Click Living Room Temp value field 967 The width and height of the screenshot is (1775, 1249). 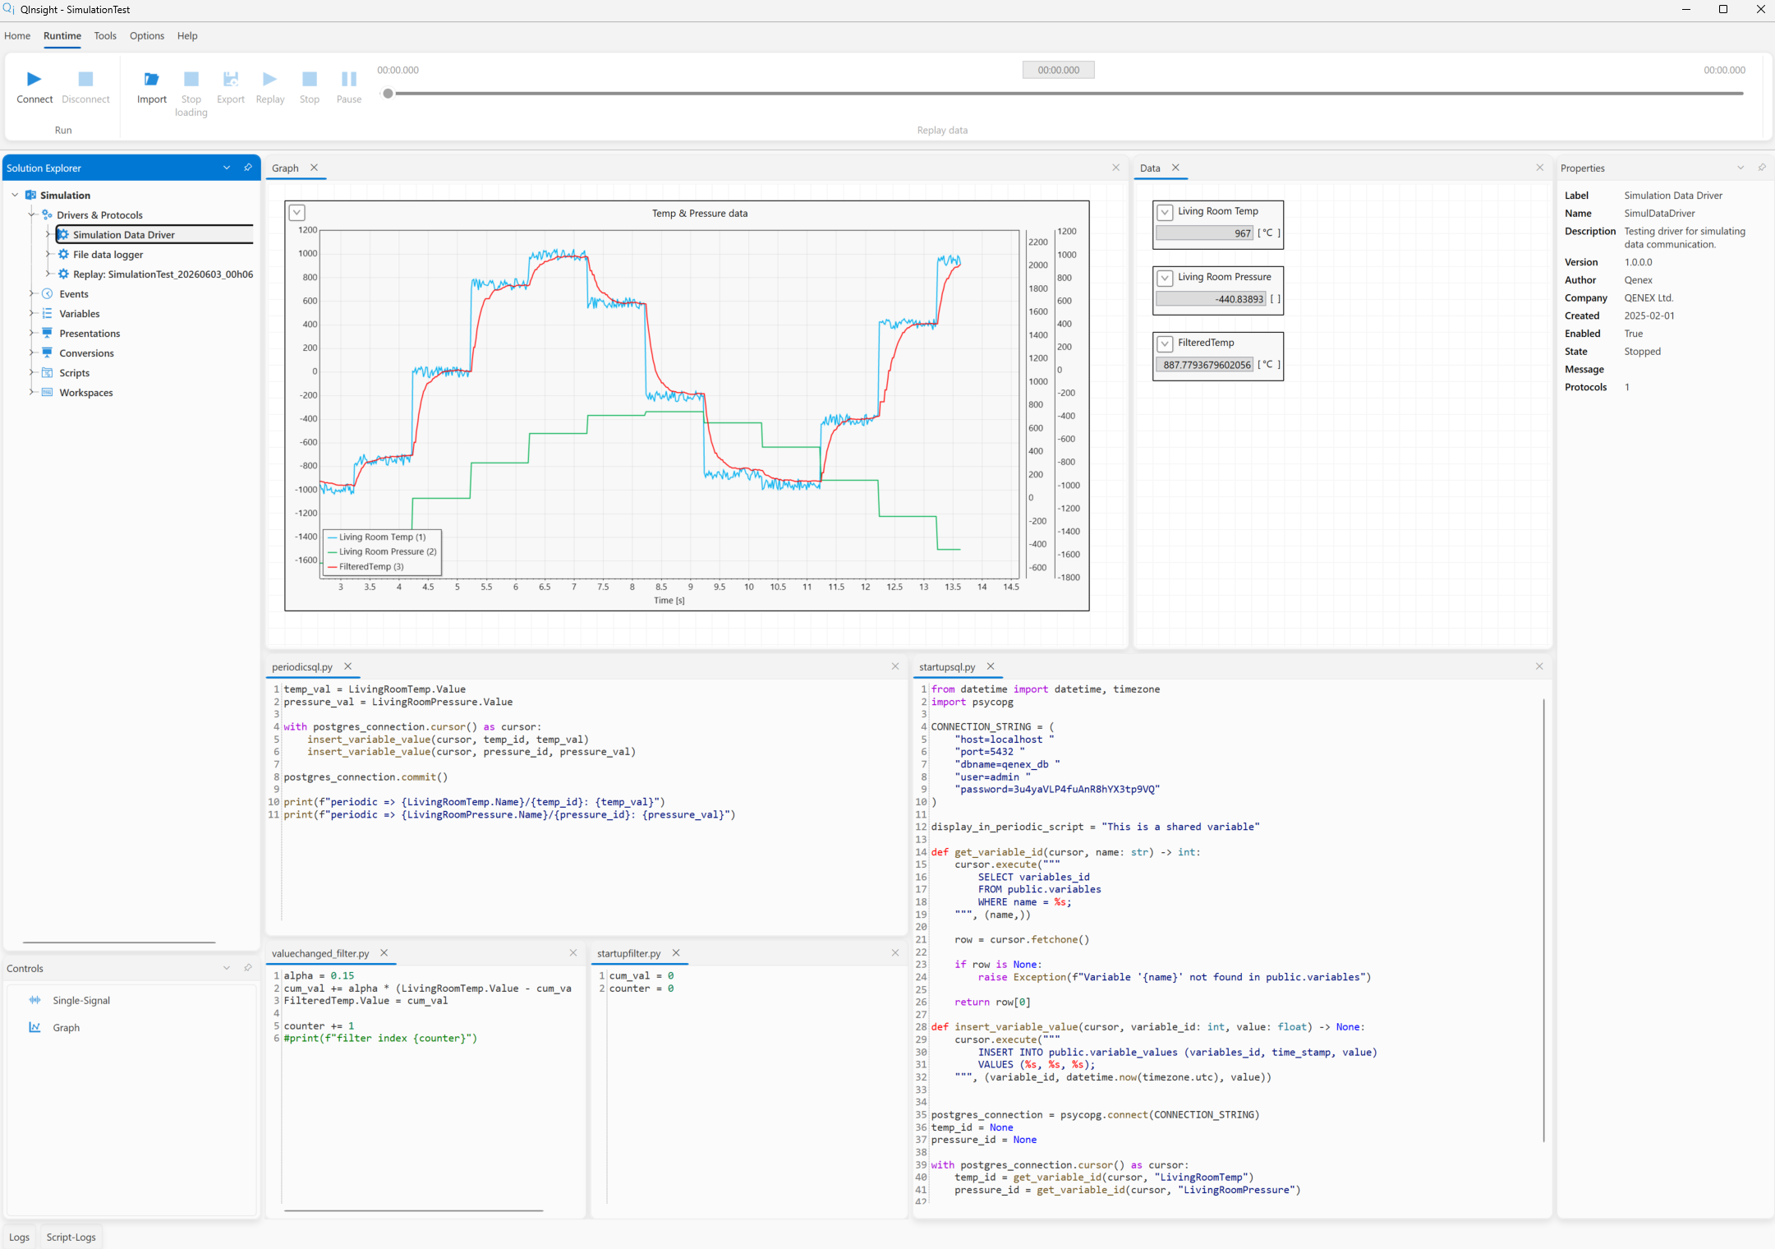point(1204,233)
